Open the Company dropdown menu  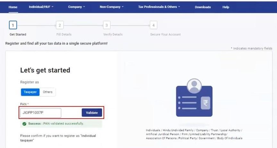[x=77, y=7]
